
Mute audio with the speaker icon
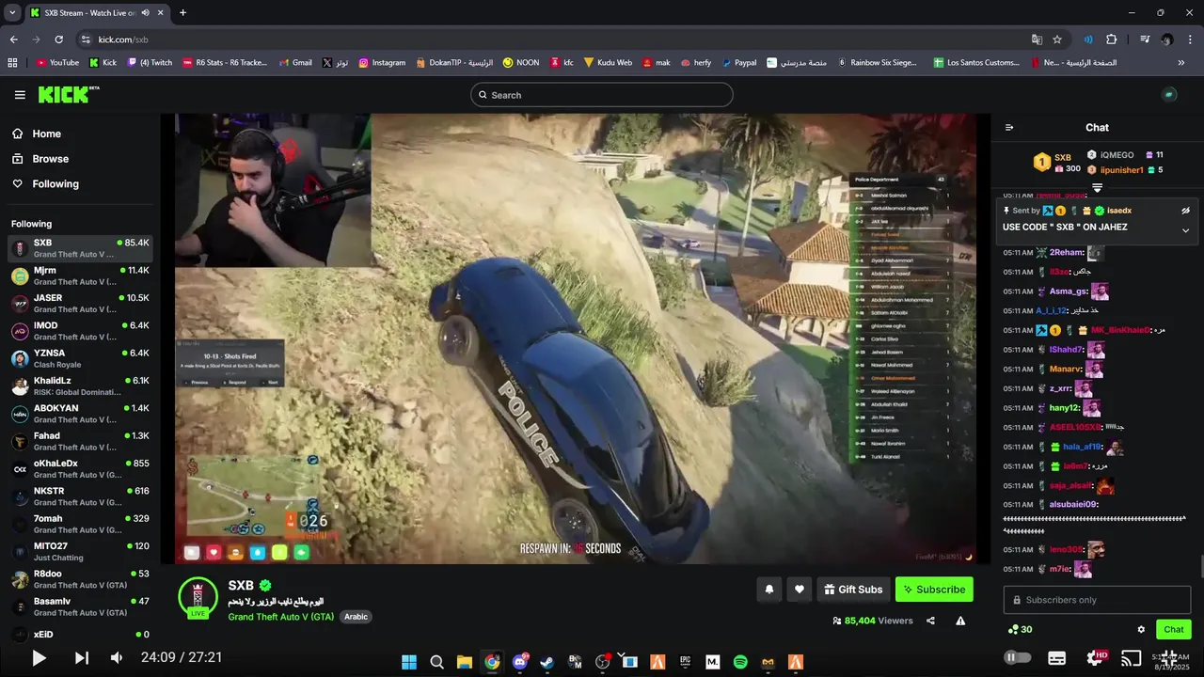[117, 658]
